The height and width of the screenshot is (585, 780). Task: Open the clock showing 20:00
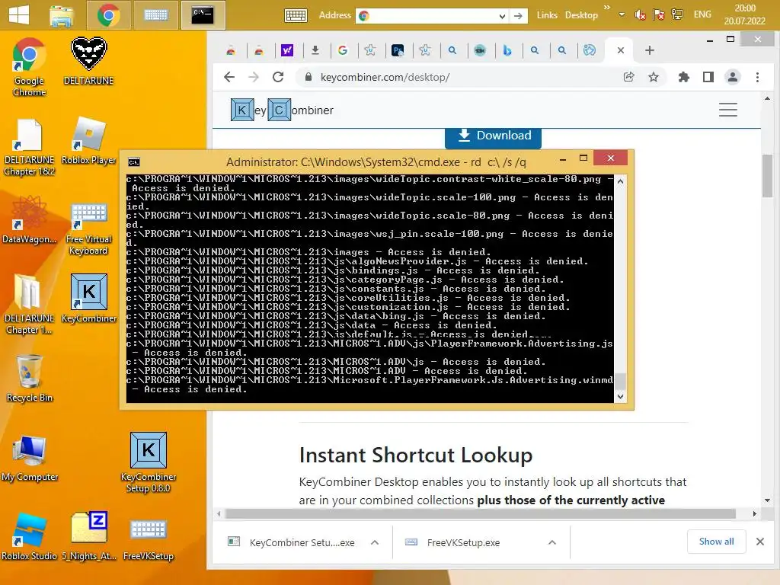[745, 14]
